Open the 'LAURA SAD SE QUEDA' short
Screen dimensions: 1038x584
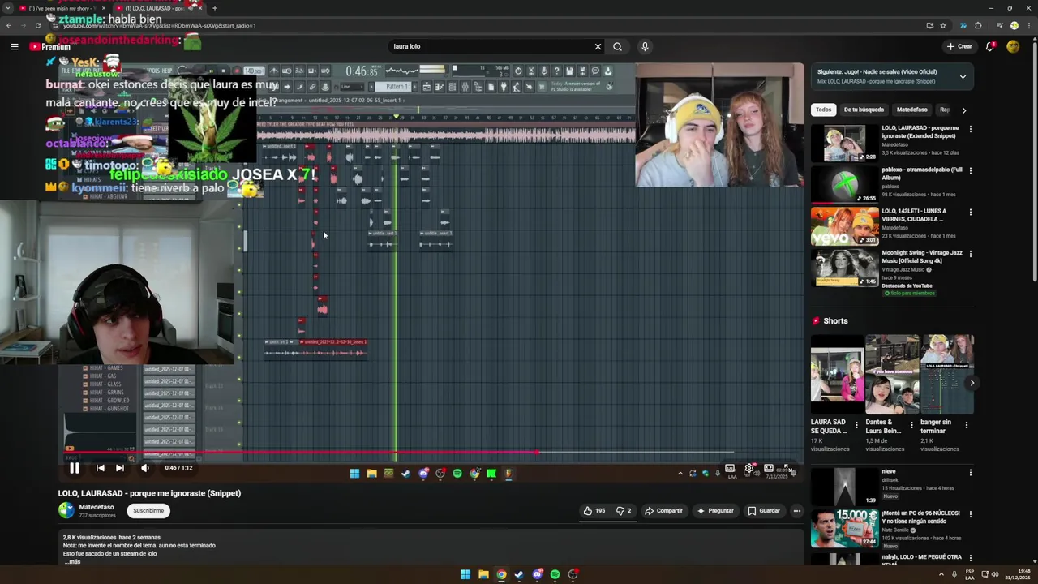837,374
